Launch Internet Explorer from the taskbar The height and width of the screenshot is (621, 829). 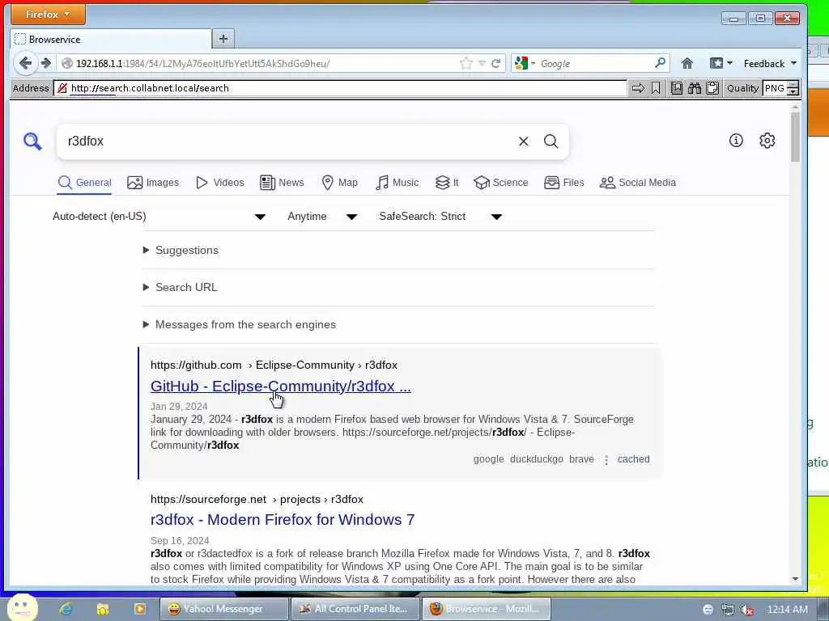pos(66,609)
